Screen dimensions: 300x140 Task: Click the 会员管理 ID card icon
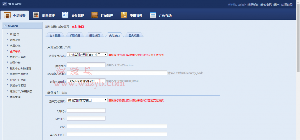click(65, 15)
